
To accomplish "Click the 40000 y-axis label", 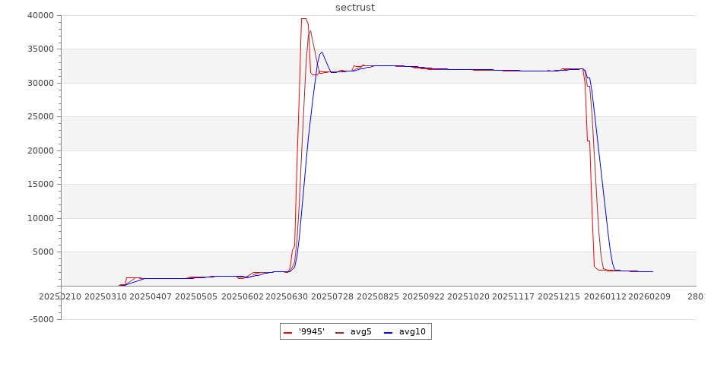I will (39, 15).
